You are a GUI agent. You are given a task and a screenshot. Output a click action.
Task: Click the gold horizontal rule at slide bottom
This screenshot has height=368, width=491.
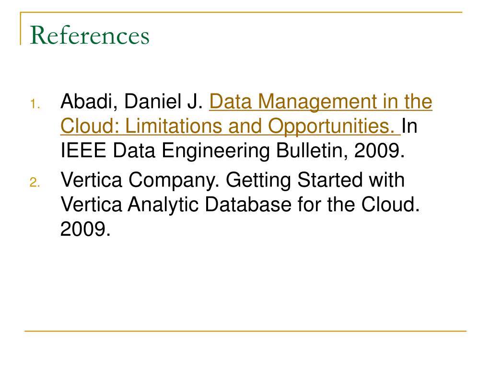tap(245, 331)
